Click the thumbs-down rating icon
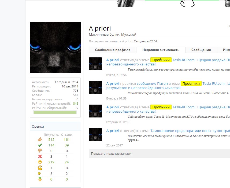230x188 pixels. click(x=40, y=151)
